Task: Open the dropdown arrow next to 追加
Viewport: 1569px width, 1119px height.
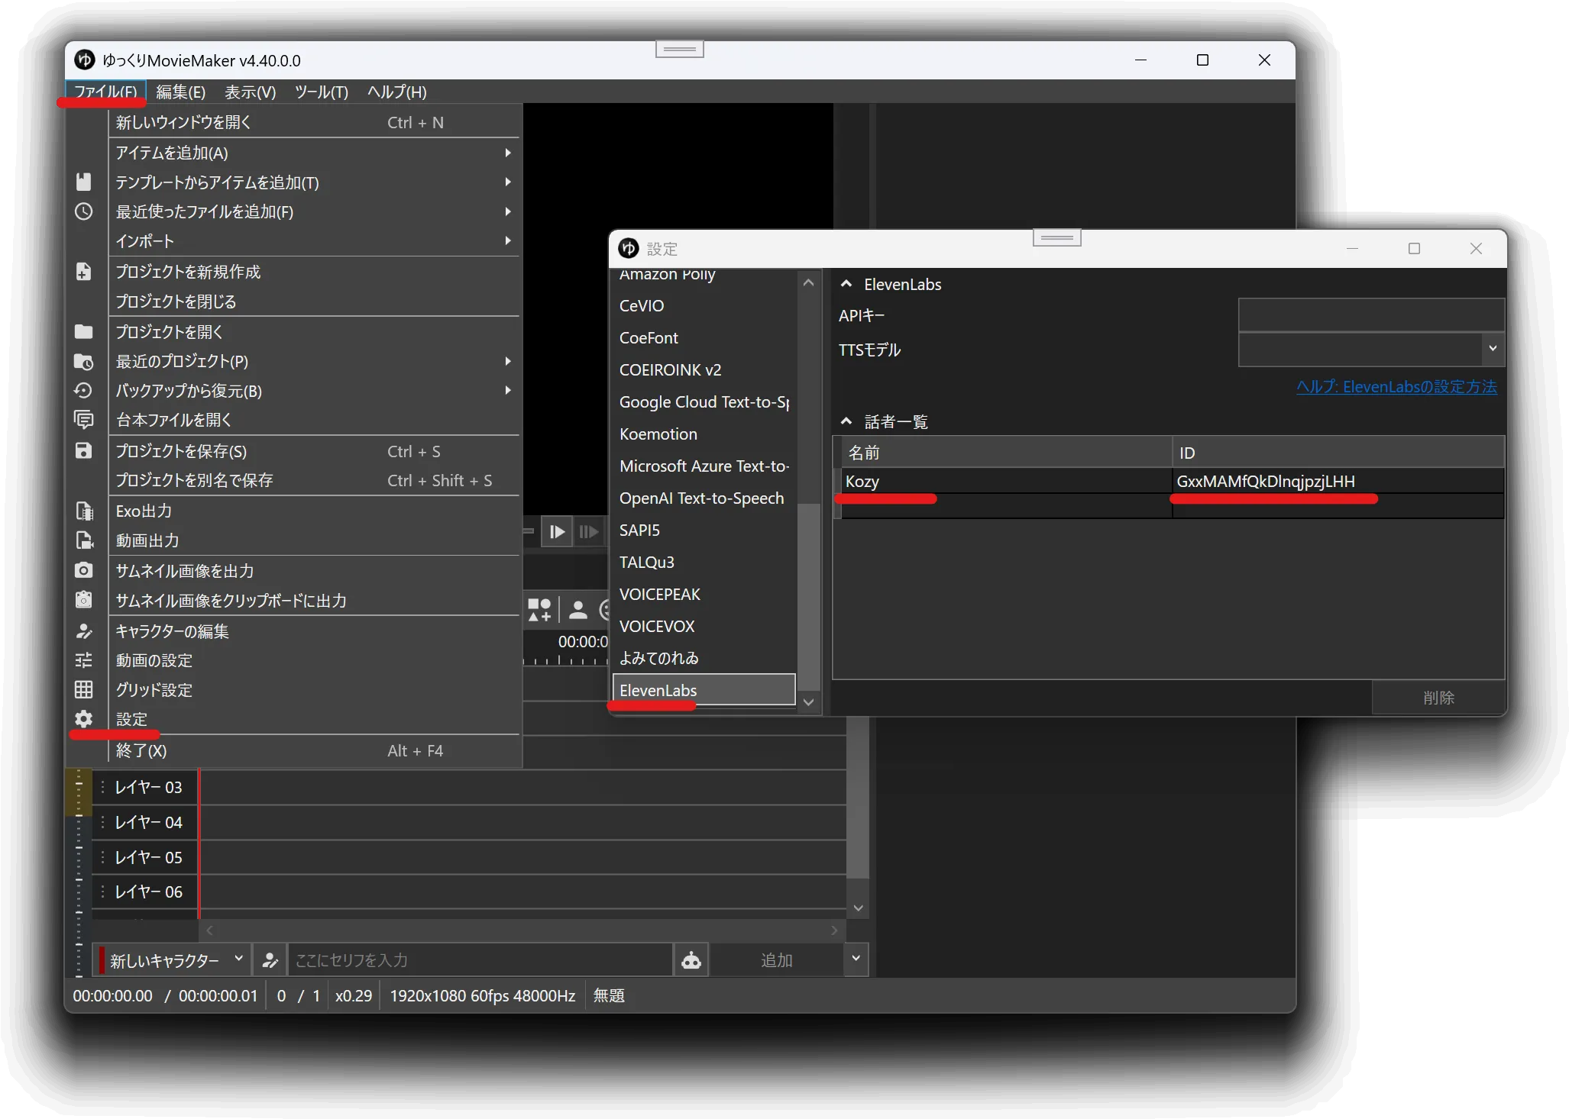Action: click(x=856, y=959)
